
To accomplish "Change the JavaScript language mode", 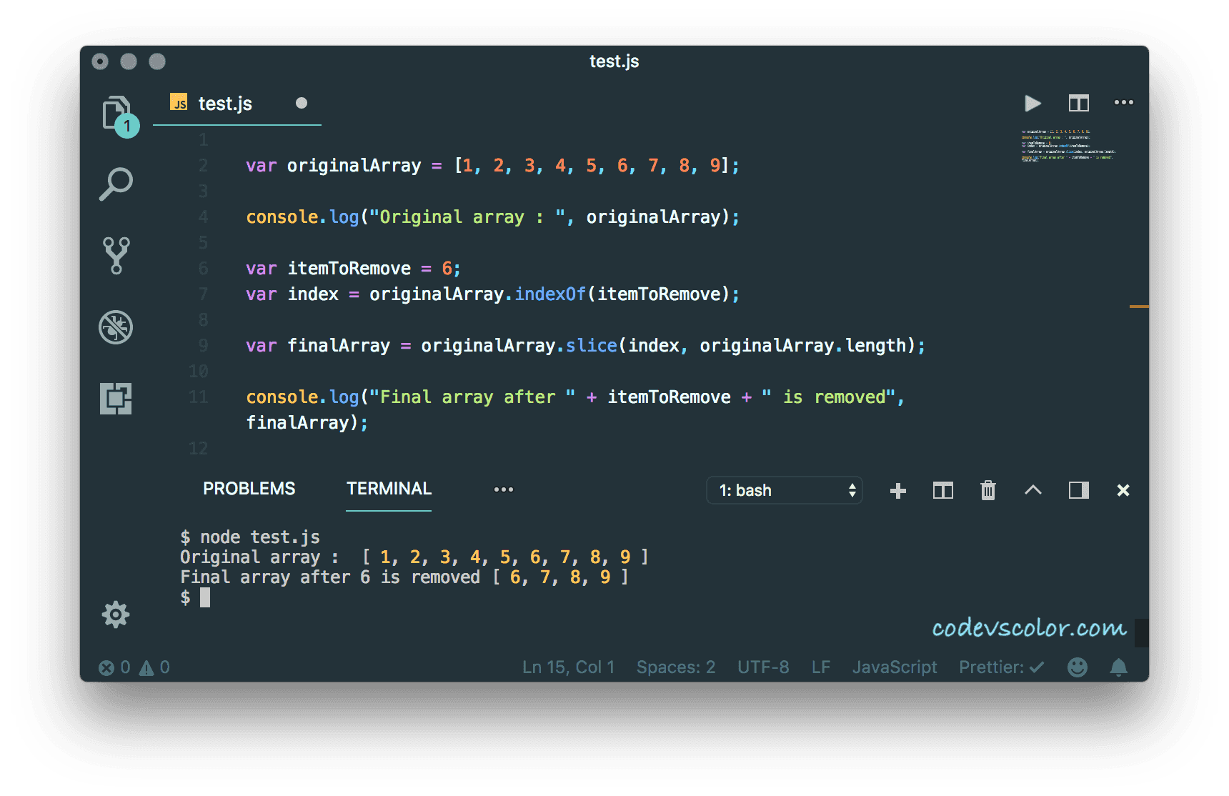I will [895, 667].
